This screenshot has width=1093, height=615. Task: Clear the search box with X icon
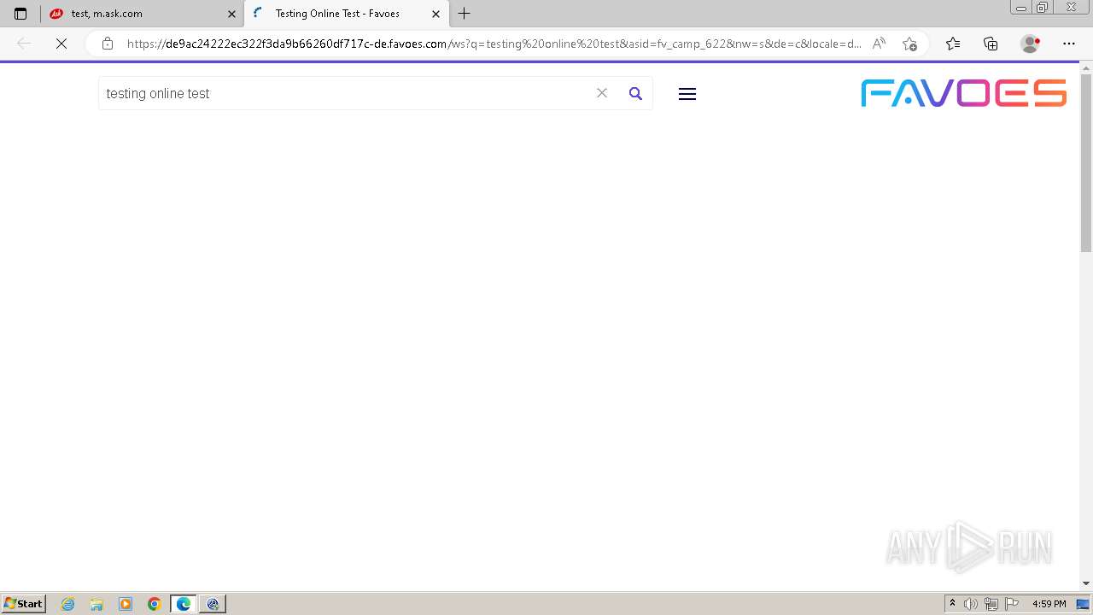point(602,93)
